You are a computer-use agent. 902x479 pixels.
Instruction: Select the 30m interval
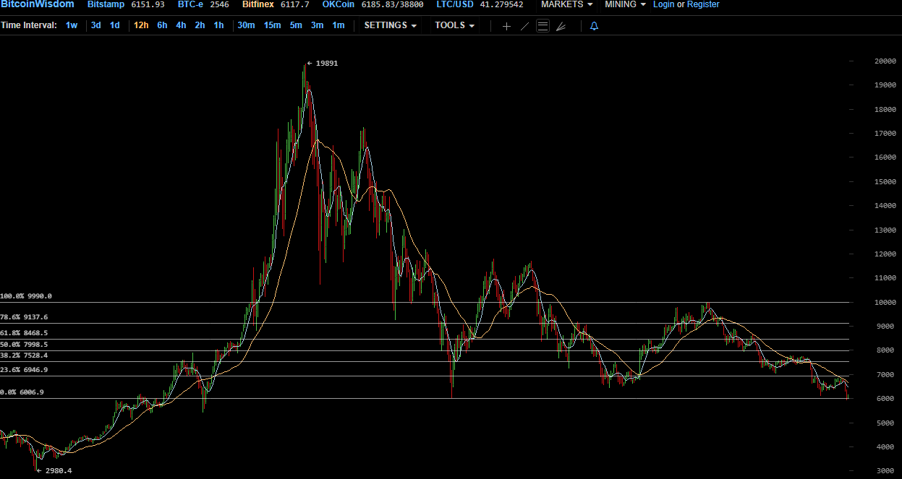pyautogui.click(x=246, y=25)
